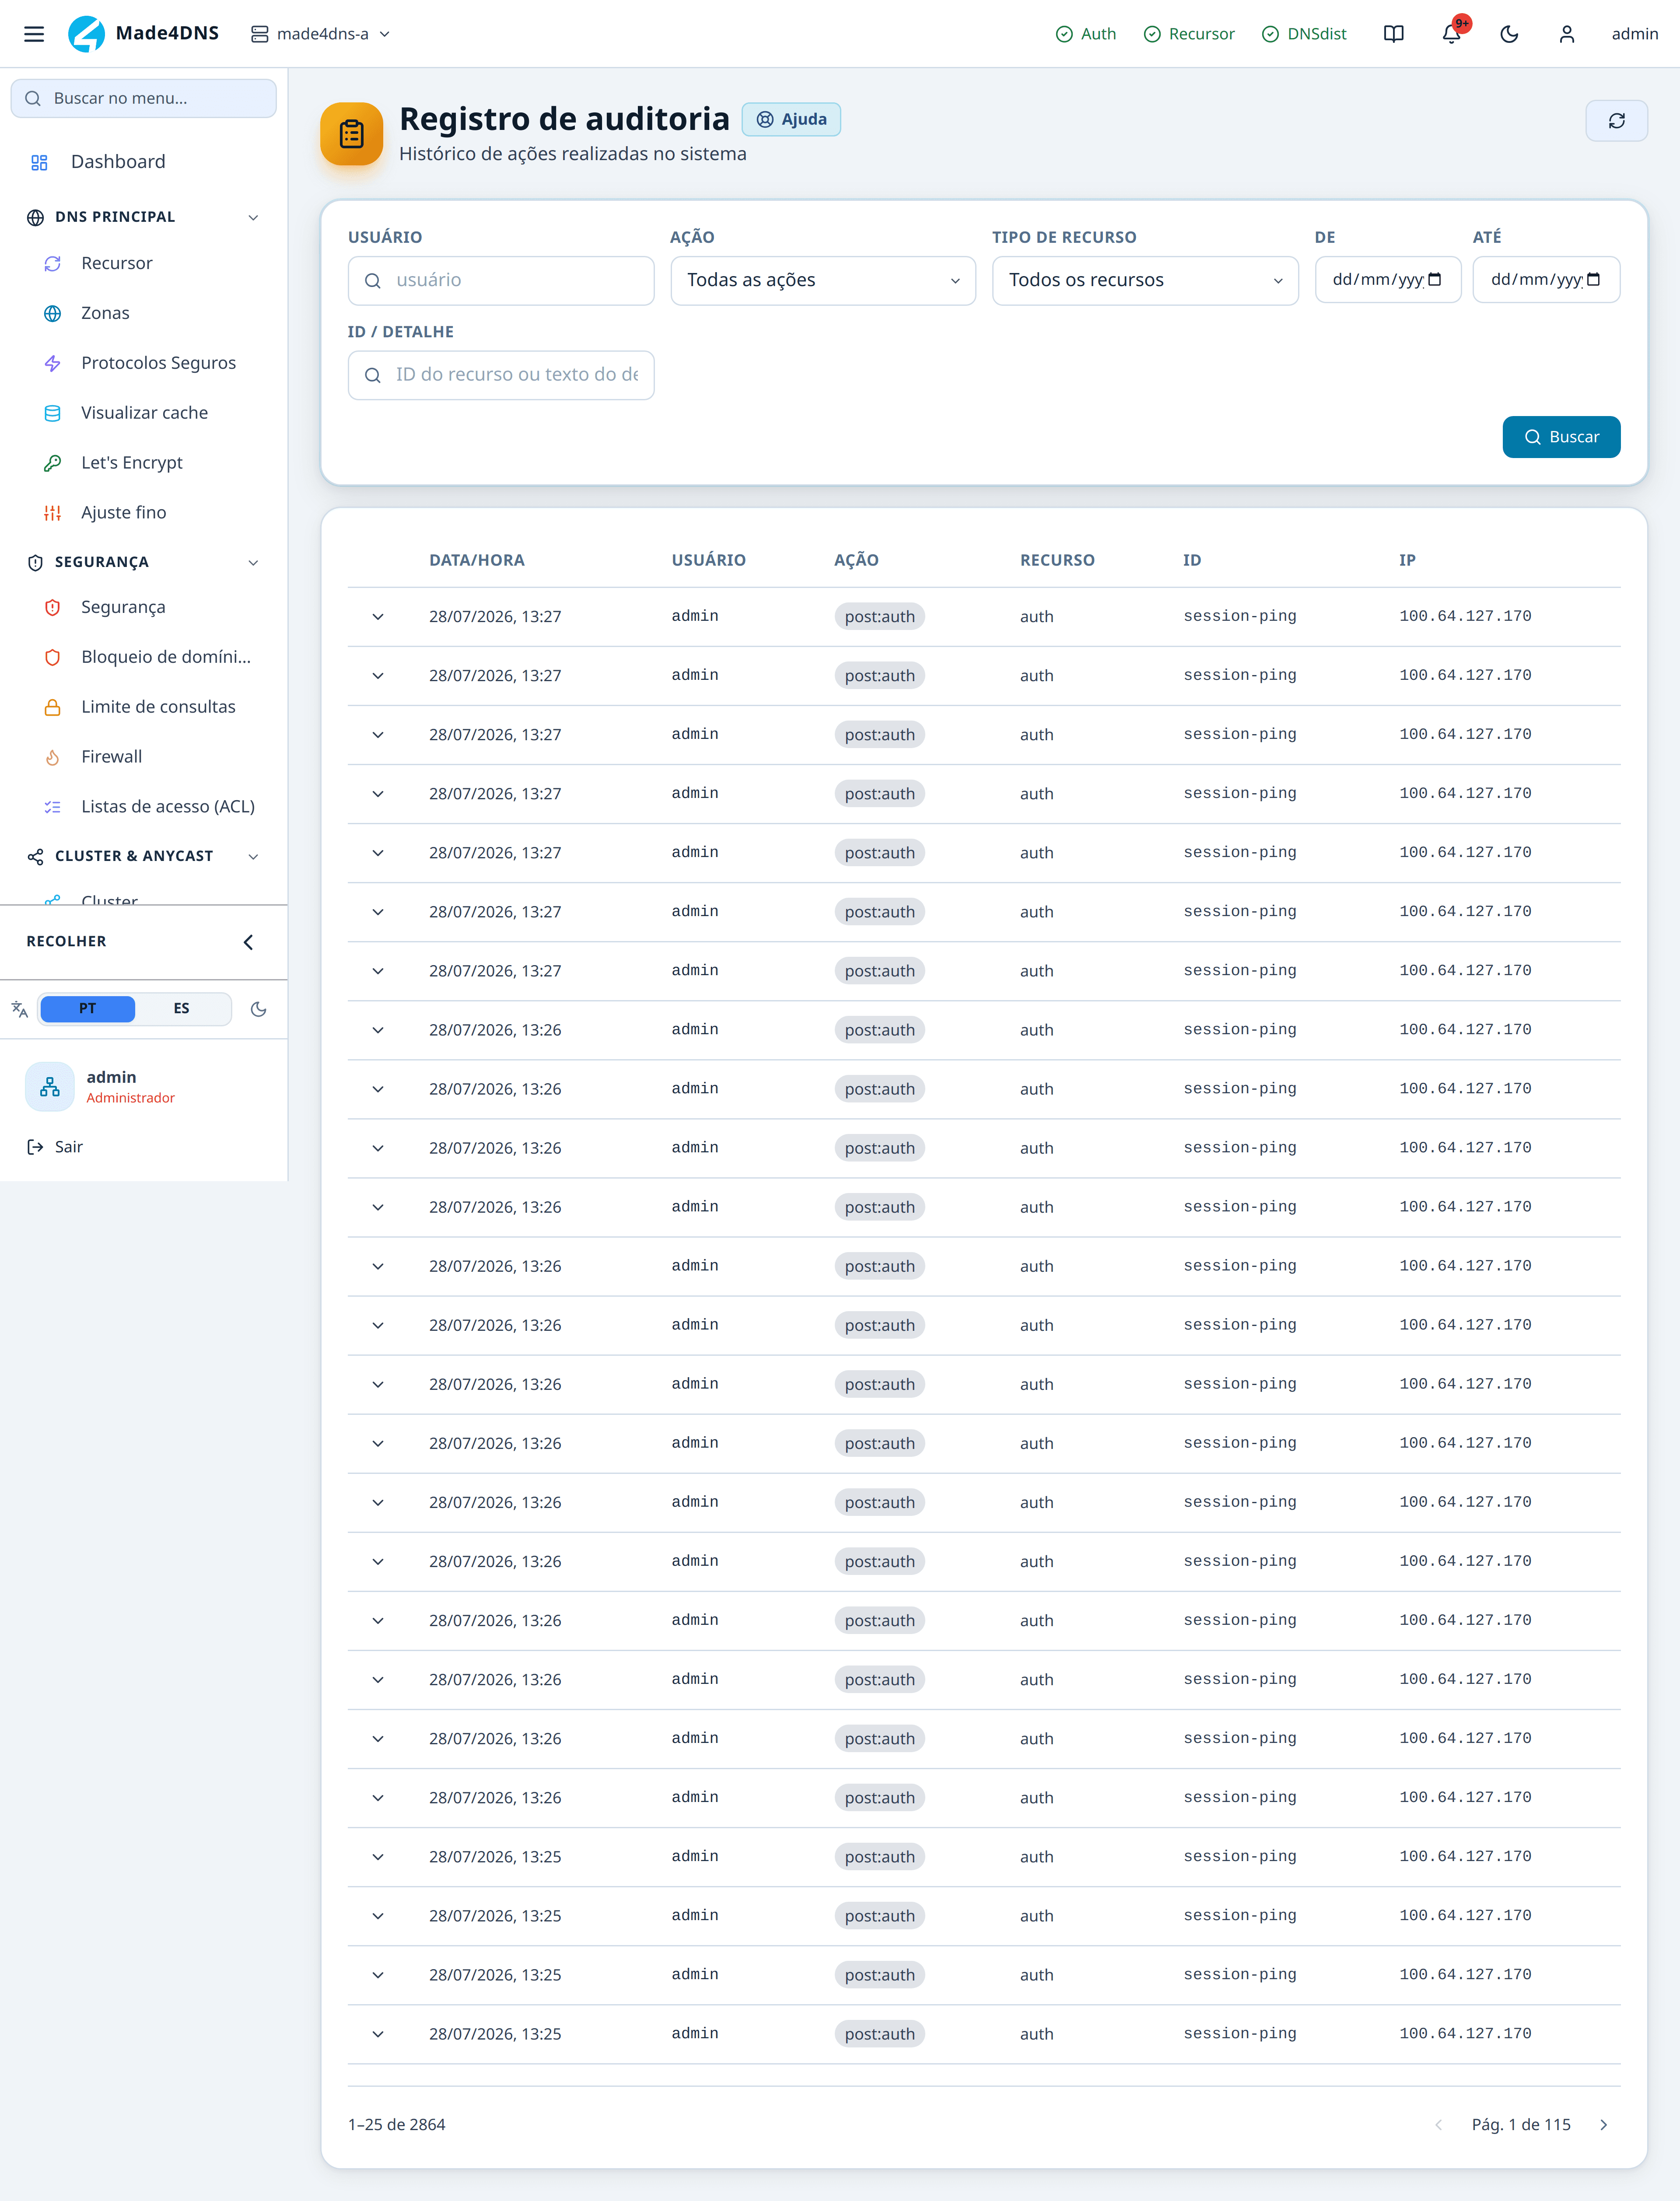Click the admin username in header

click(1634, 34)
